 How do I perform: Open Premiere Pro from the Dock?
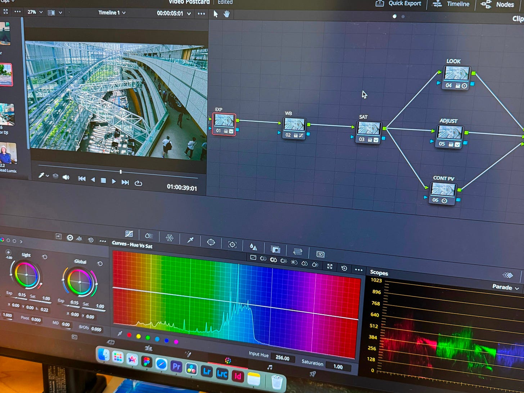176,366
